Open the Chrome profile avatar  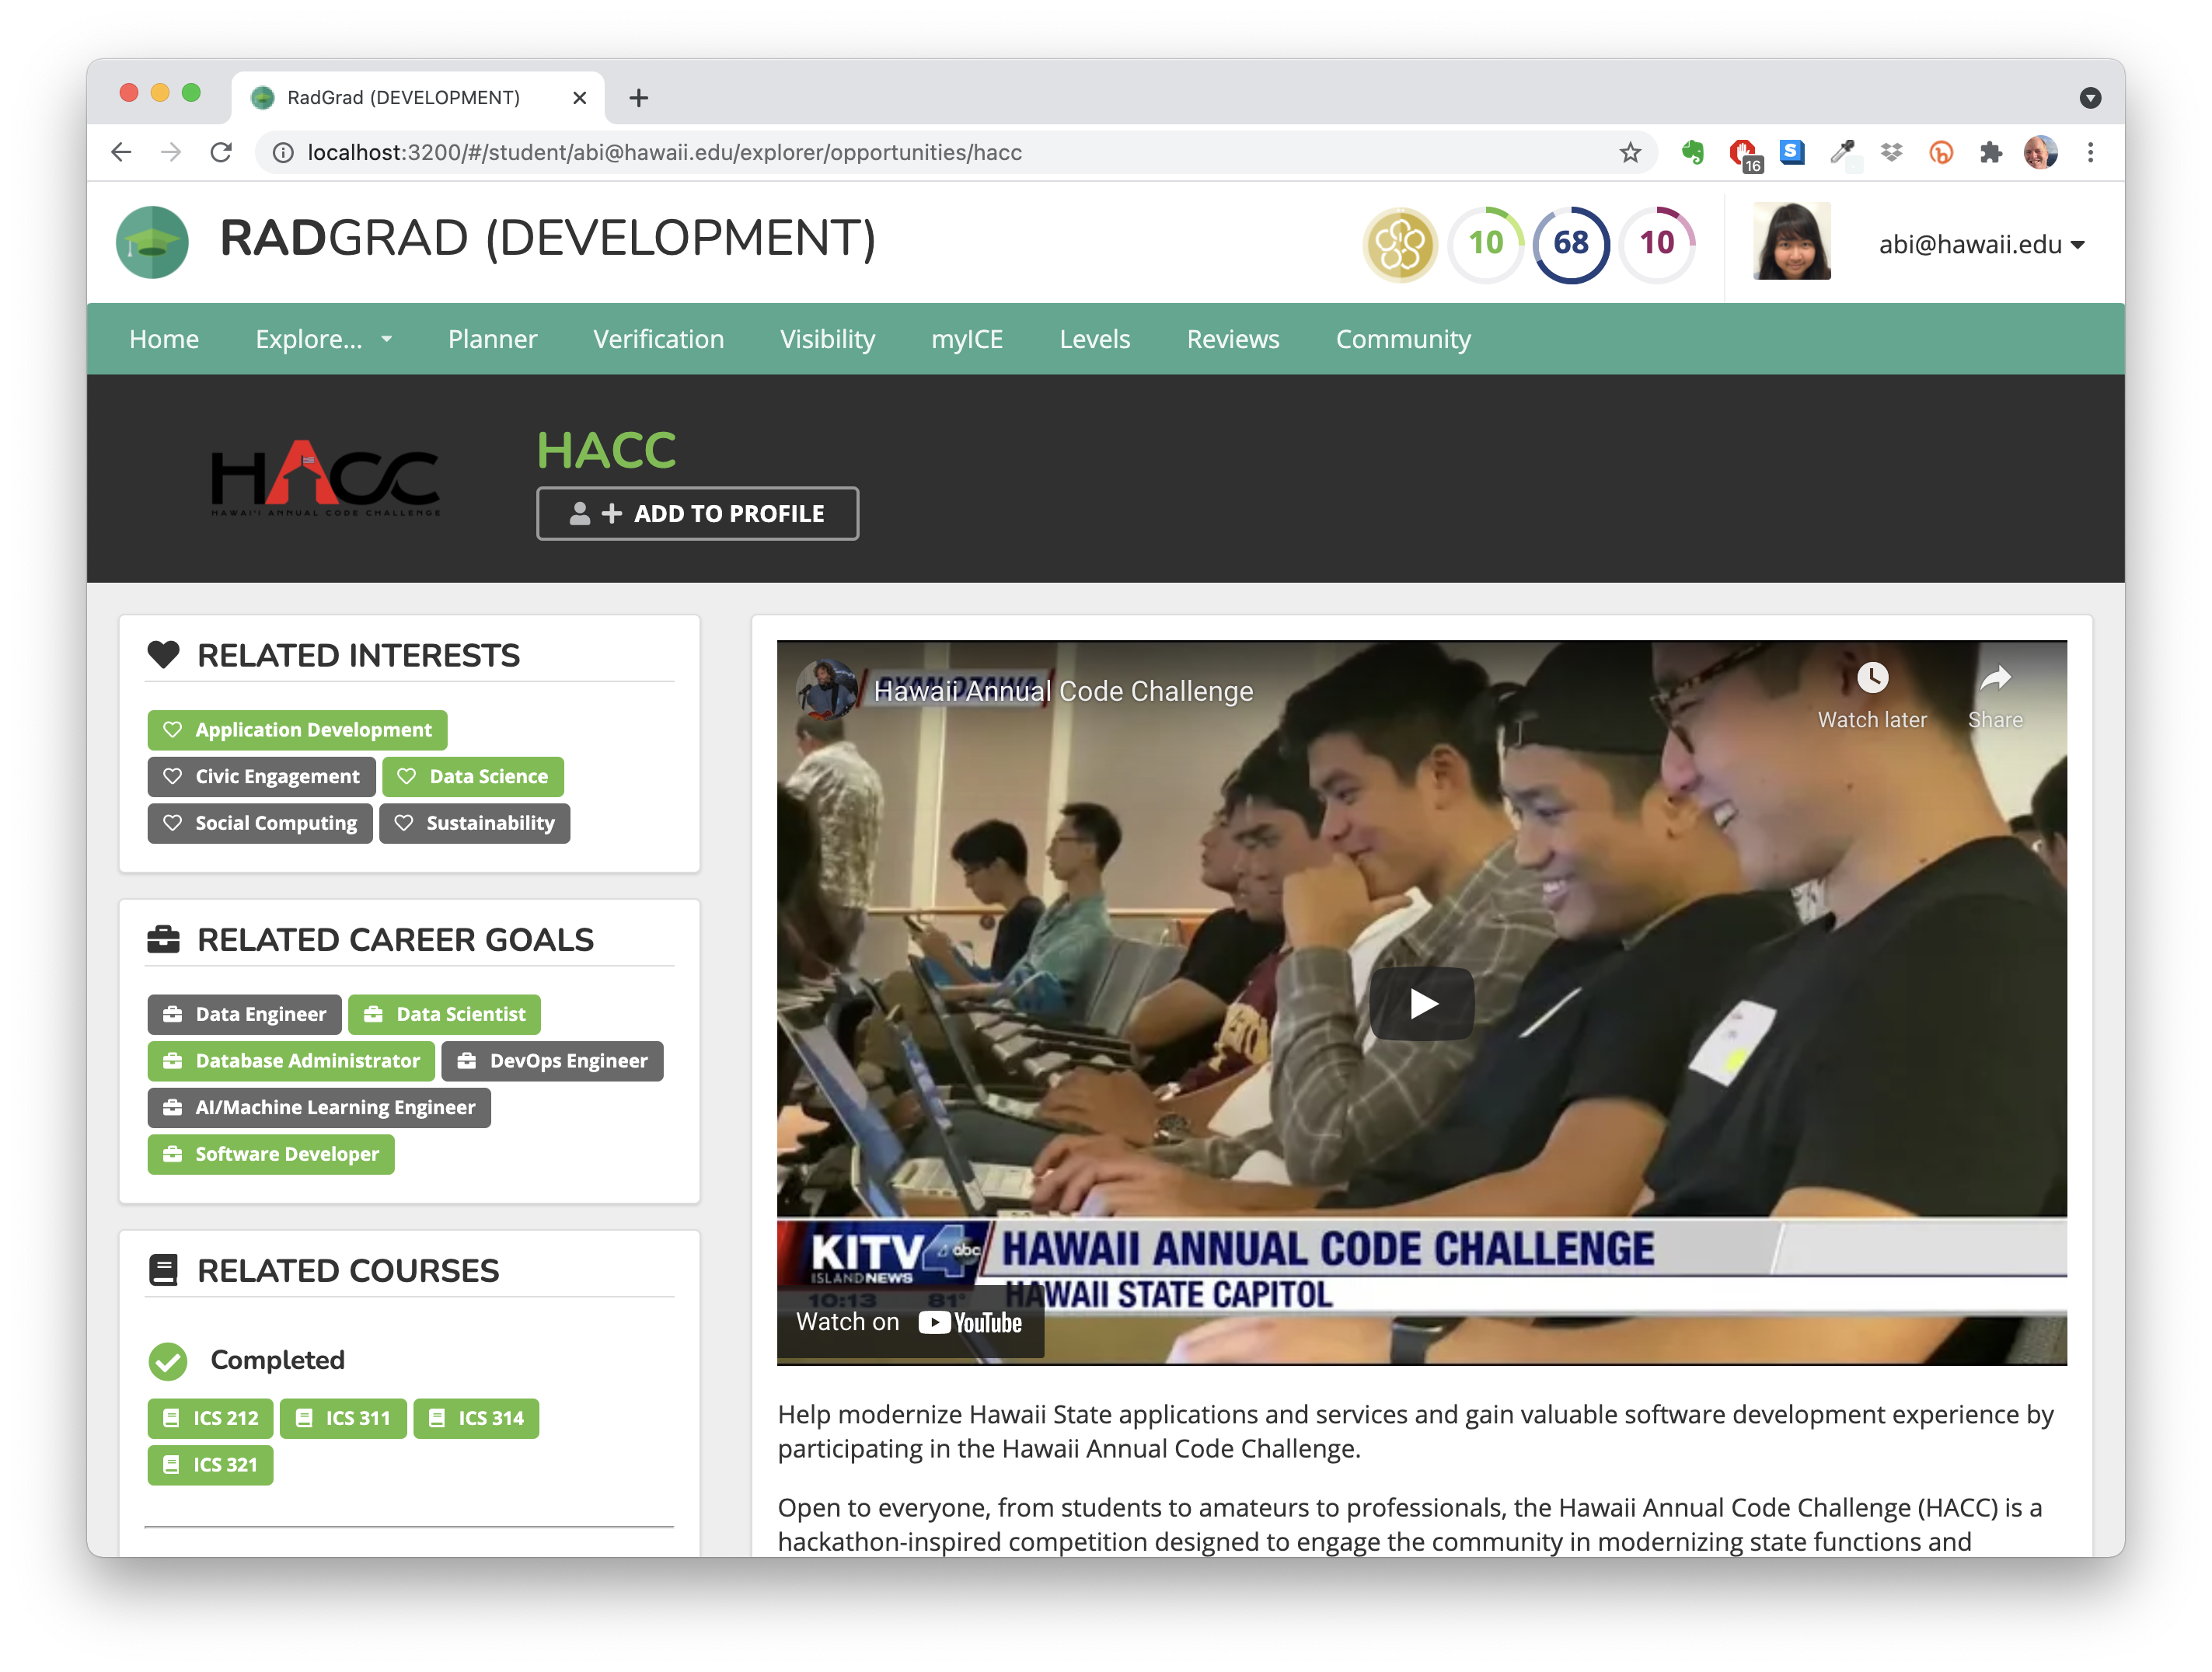point(2040,152)
